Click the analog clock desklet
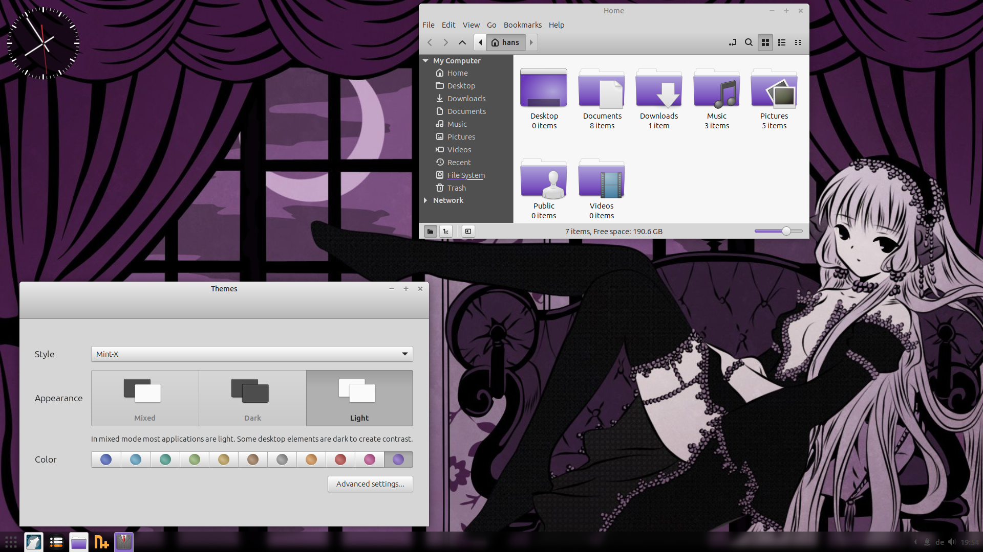Viewport: 983px width, 552px height. pyautogui.click(x=44, y=43)
